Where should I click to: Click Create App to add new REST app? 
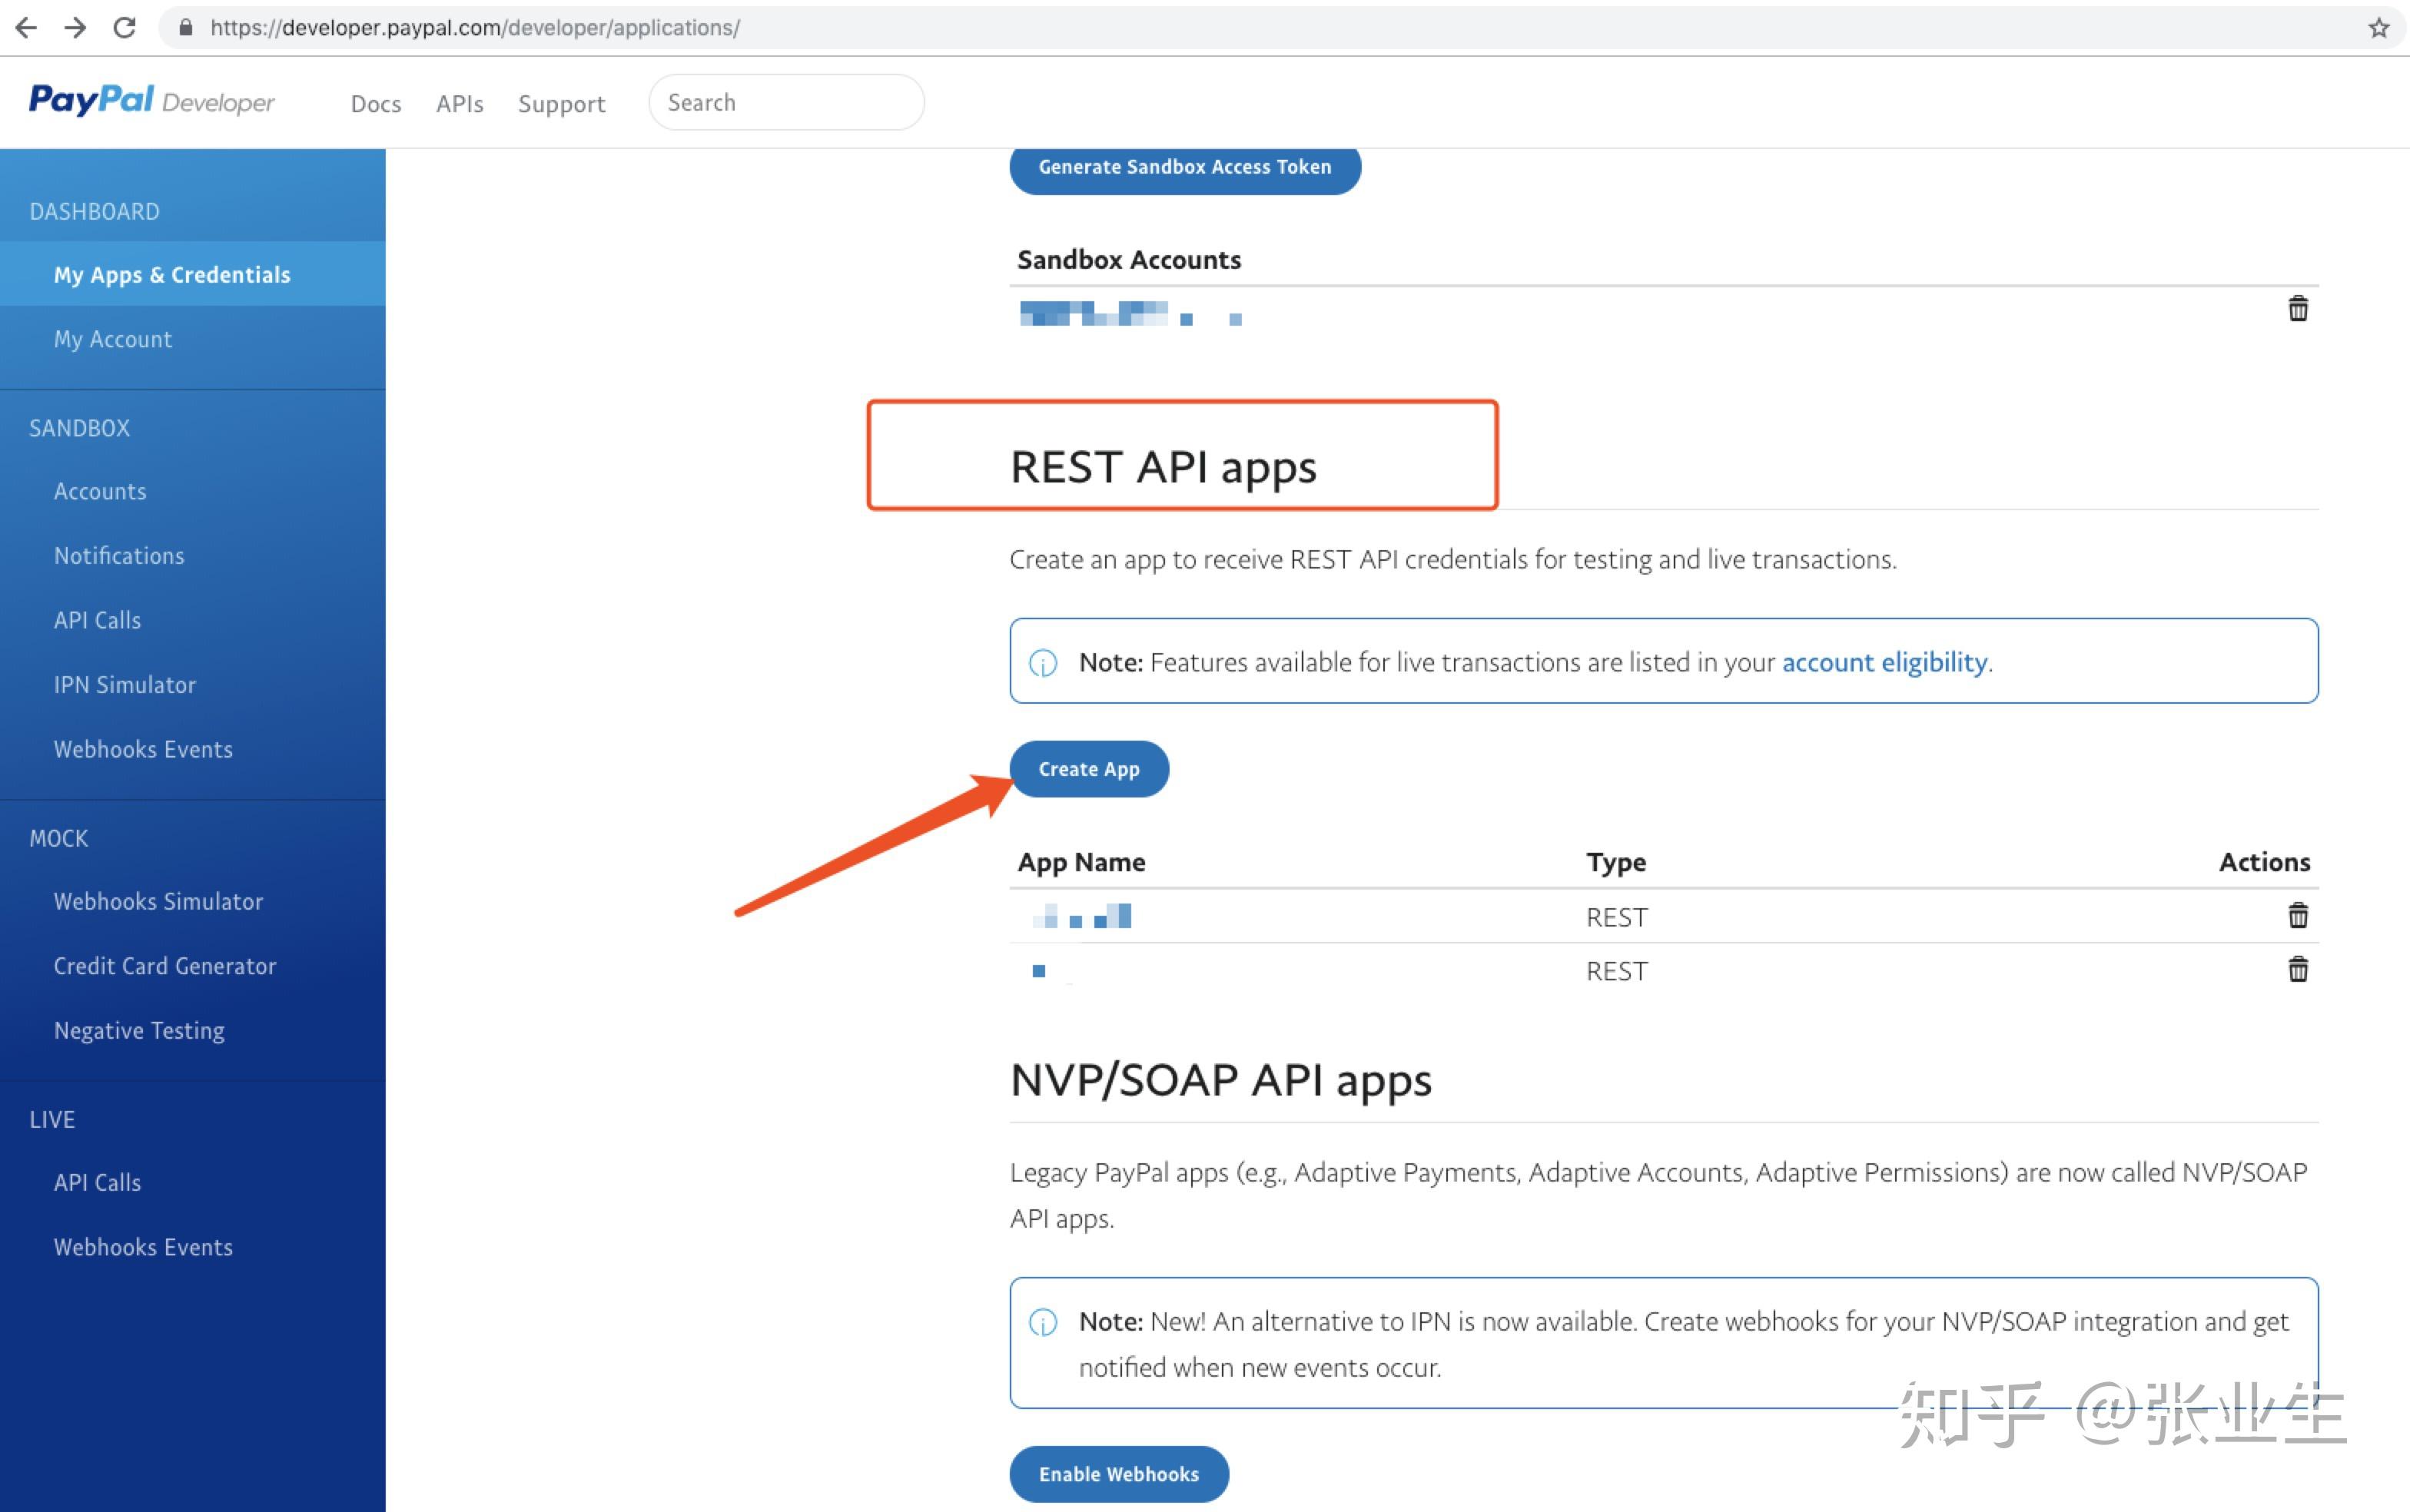(x=1087, y=768)
